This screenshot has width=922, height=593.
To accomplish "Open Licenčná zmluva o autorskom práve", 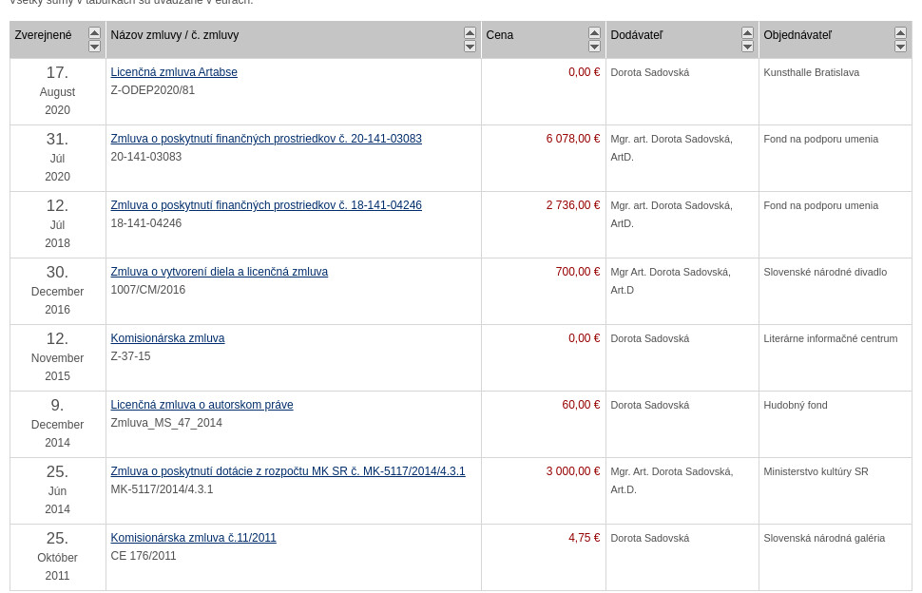I will (202, 405).
